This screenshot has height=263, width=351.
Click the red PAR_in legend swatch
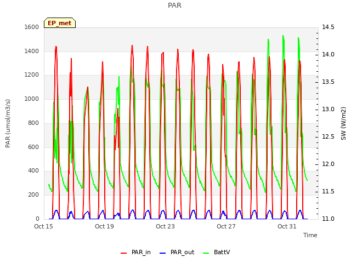pos(124,253)
